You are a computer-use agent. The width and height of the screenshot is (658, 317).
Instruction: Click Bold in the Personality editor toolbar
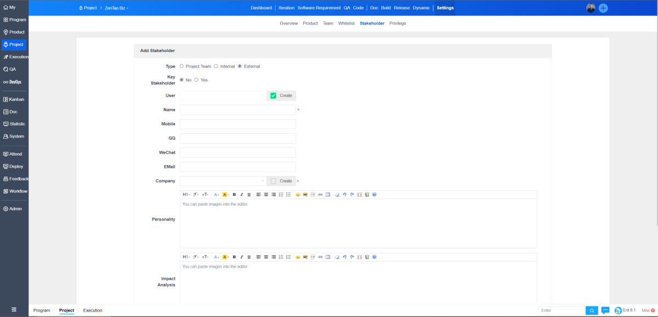click(x=234, y=195)
